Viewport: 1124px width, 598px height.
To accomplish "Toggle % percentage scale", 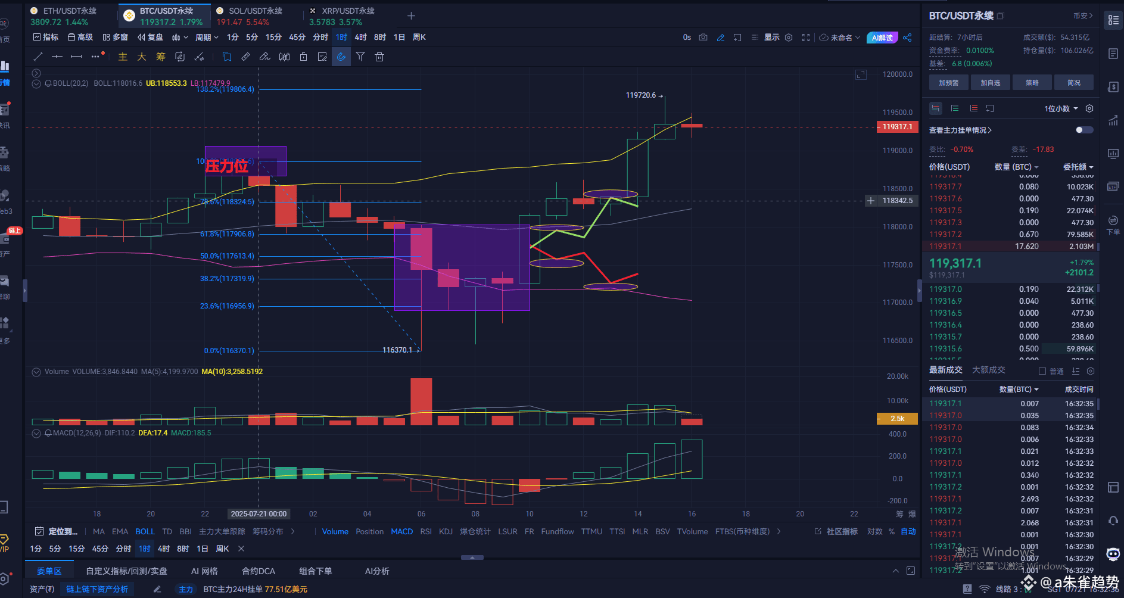I will [x=892, y=531].
